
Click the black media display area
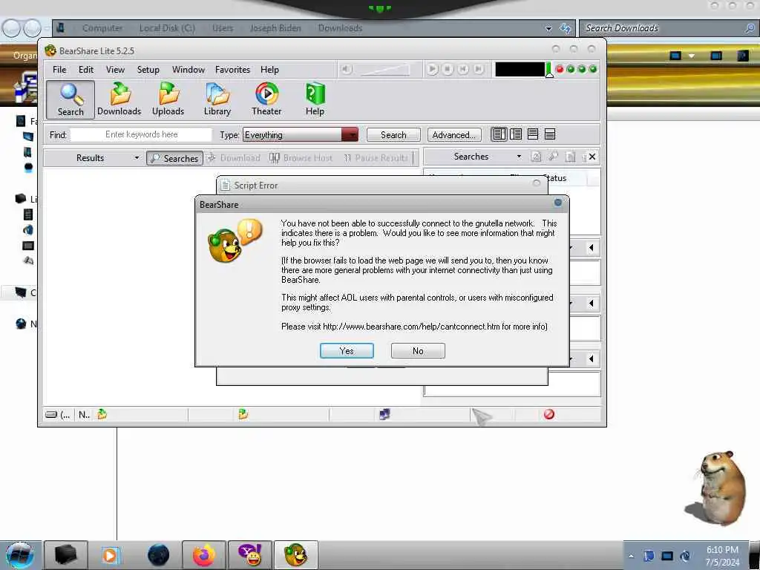click(x=520, y=69)
